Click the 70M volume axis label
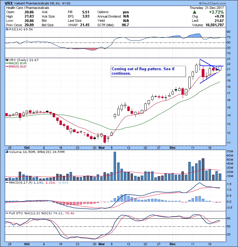 click(230, 151)
